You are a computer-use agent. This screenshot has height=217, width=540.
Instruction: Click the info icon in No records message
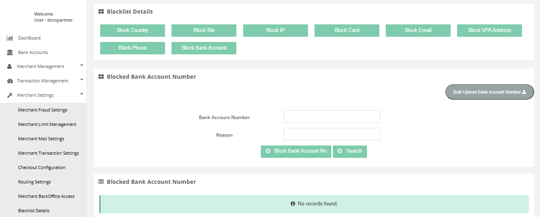point(293,204)
